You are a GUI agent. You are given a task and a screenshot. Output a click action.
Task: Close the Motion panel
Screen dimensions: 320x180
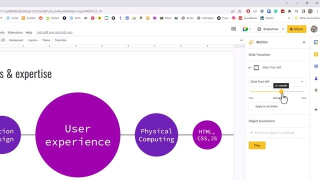tap(304, 42)
